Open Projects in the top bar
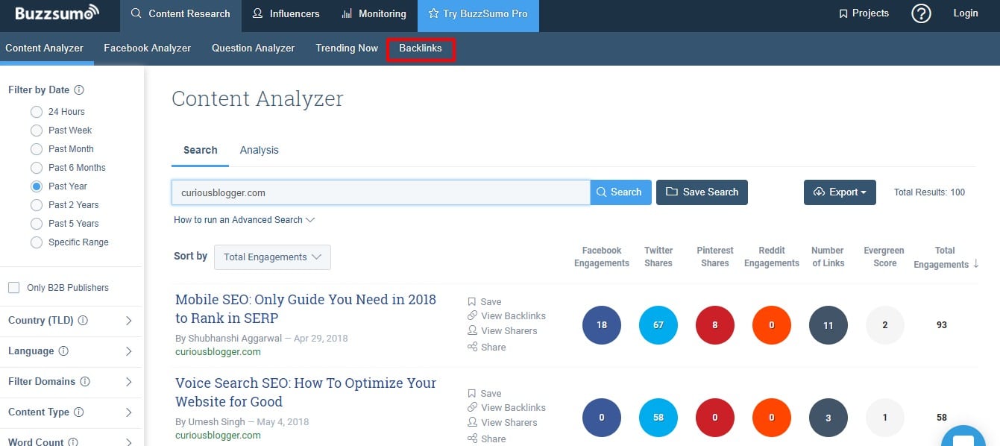The width and height of the screenshot is (1000, 446). click(864, 13)
